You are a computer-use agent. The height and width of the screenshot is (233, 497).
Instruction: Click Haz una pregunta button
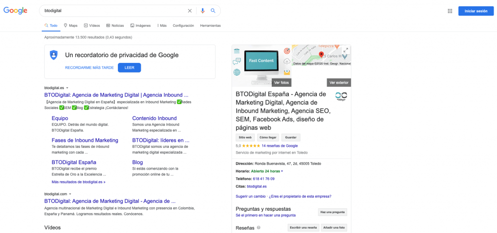point(332,212)
